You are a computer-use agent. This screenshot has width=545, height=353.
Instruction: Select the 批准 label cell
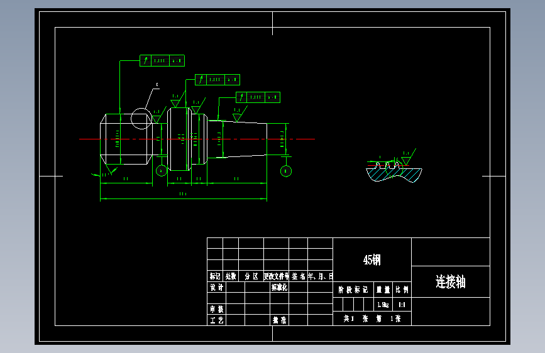click(x=280, y=320)
